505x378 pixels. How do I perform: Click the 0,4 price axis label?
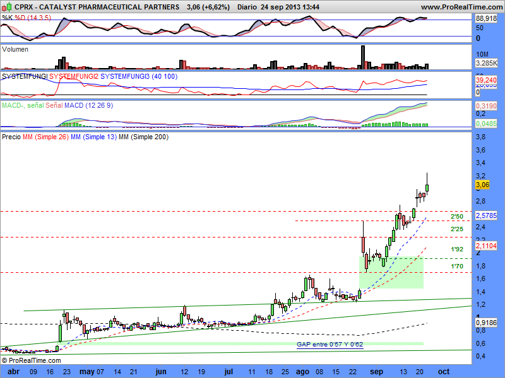point(481,357)
